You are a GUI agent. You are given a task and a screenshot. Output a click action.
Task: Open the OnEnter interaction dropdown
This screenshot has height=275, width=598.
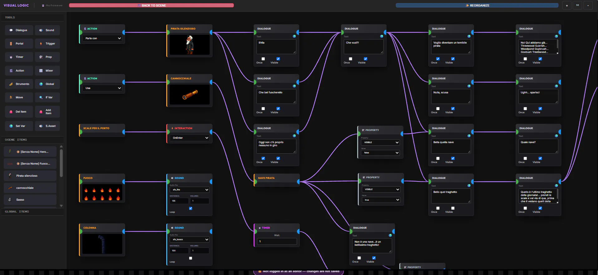point(190,138)
